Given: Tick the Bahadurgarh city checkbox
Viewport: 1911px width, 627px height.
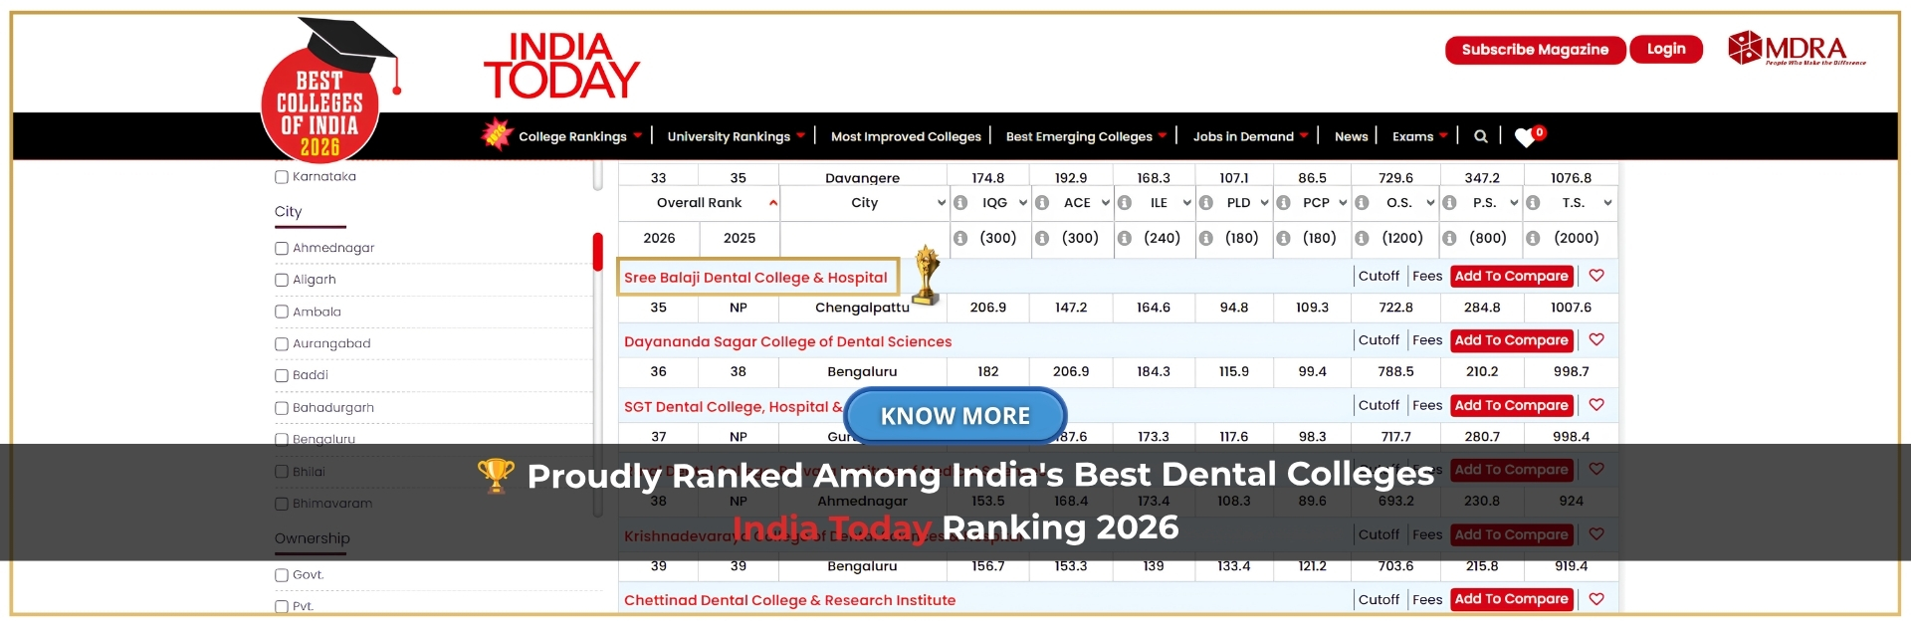Looking at the screenshot, I should tap(282, 408).
